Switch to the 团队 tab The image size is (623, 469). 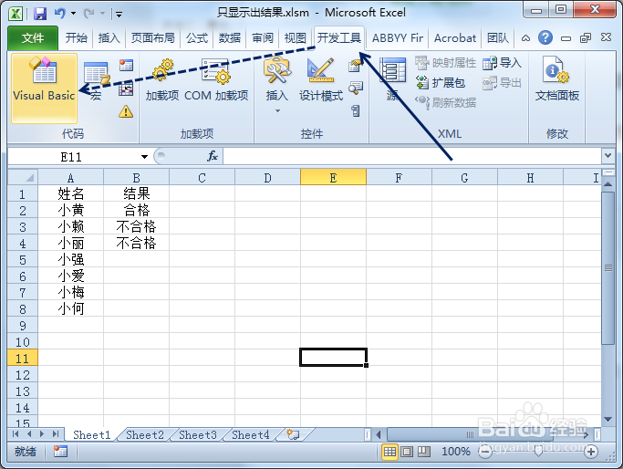498,37
